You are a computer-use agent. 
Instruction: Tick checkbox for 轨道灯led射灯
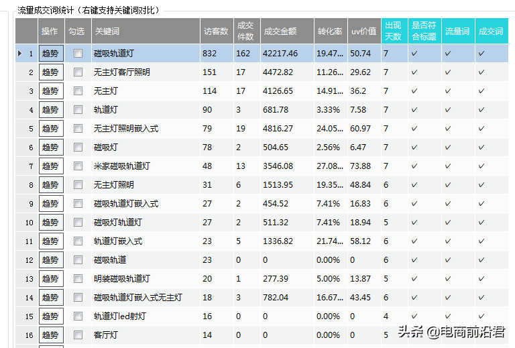(x=78, y=316)
